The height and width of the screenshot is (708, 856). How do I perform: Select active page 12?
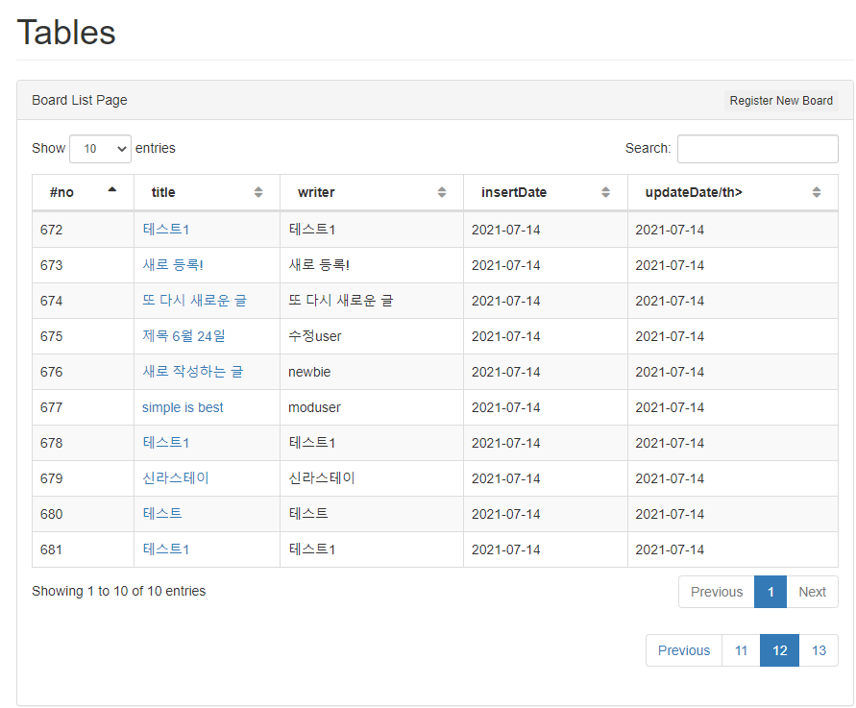click(x=779, y=650)
